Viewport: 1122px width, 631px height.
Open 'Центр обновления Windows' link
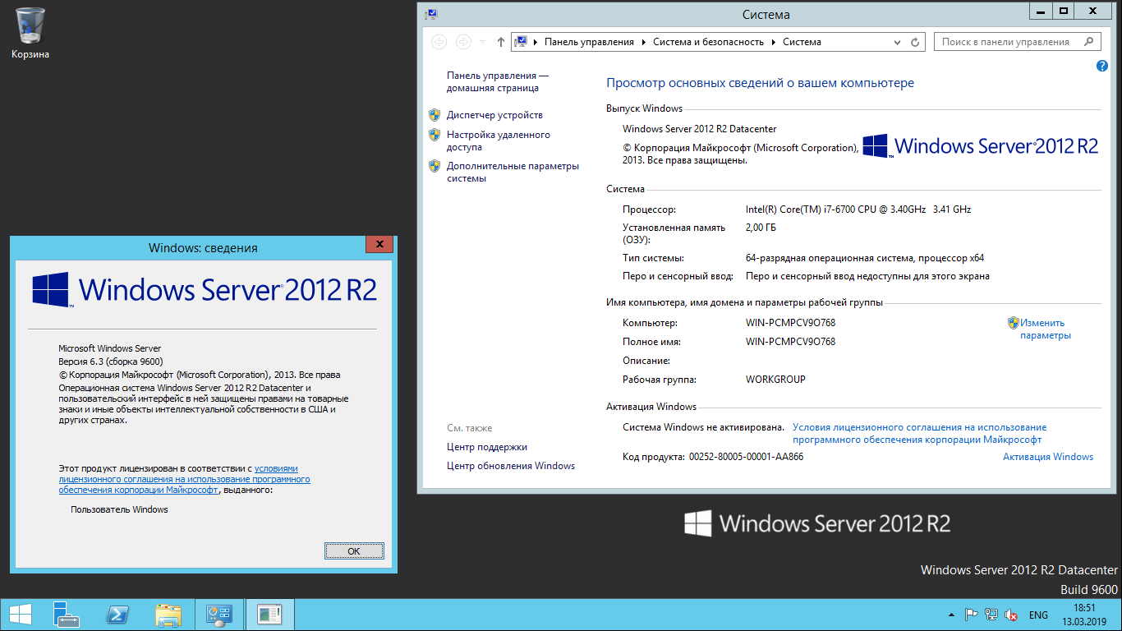[x=511, y=466]
